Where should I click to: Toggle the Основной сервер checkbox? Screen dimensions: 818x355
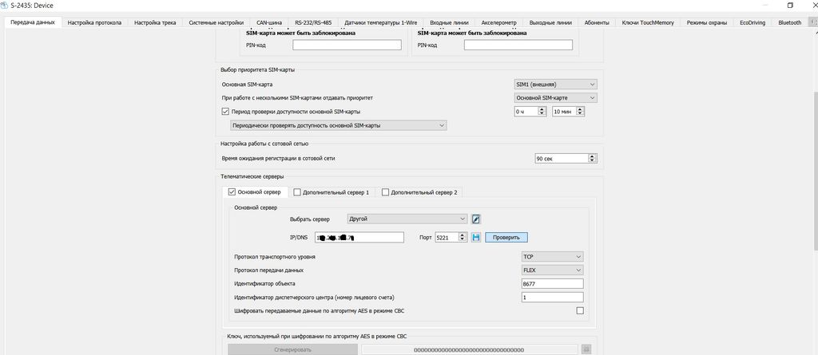point(232,191)
